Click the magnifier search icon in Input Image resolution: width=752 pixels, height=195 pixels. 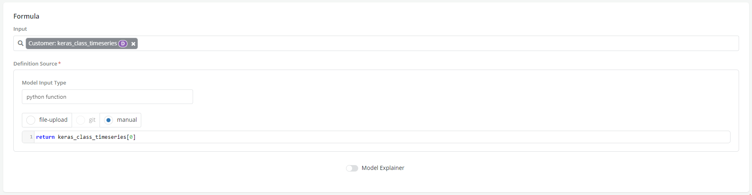coord(20,43)
